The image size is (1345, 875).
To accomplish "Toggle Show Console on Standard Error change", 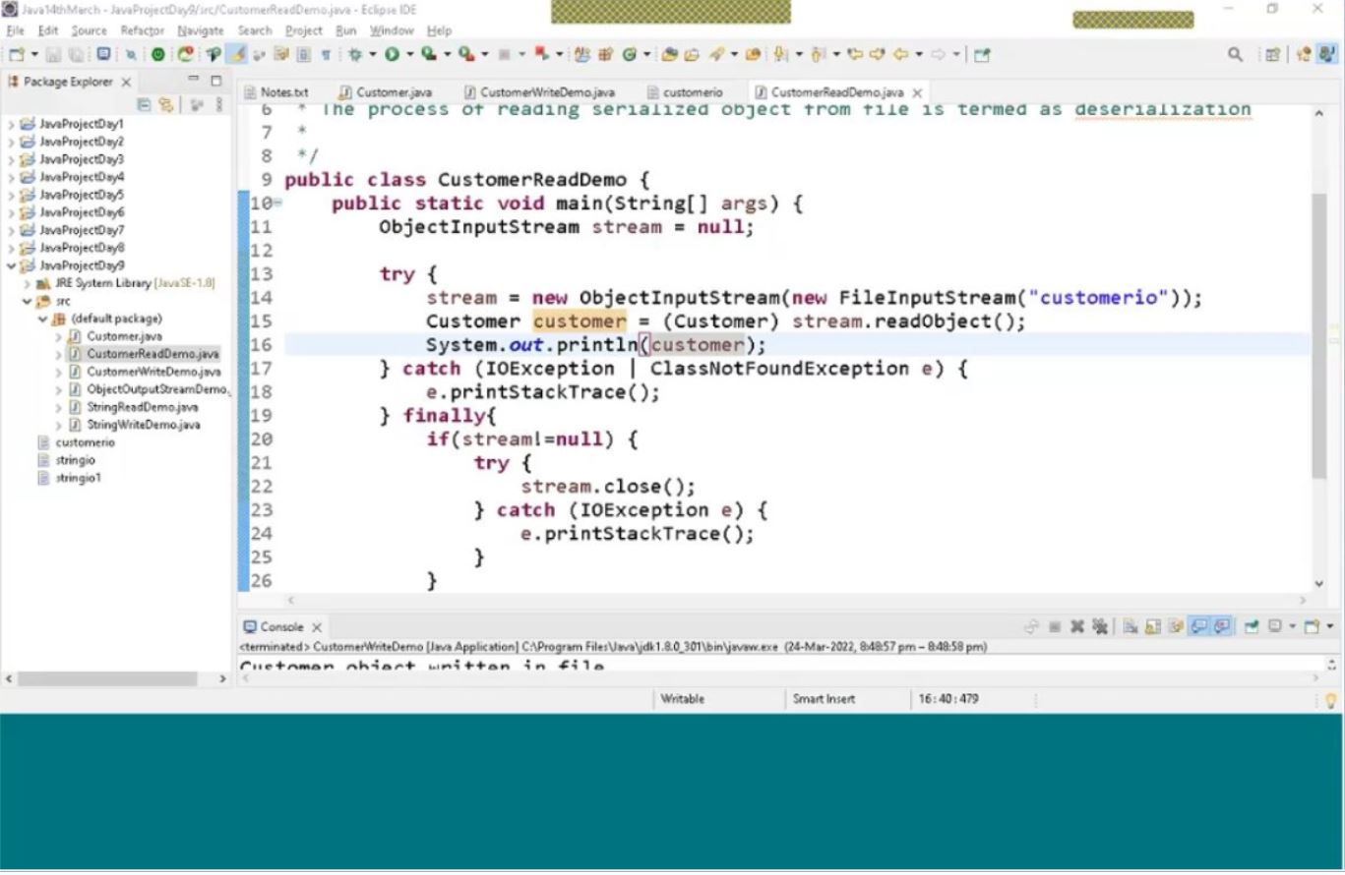I will (x=1222, y=626).
